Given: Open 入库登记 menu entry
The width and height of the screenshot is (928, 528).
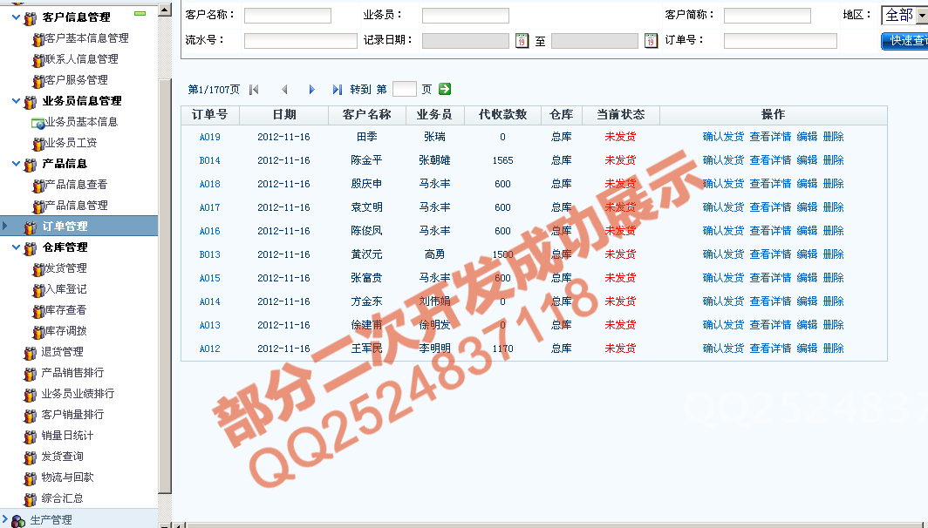Looking at the screenshot, I should [x=65, y=289].
